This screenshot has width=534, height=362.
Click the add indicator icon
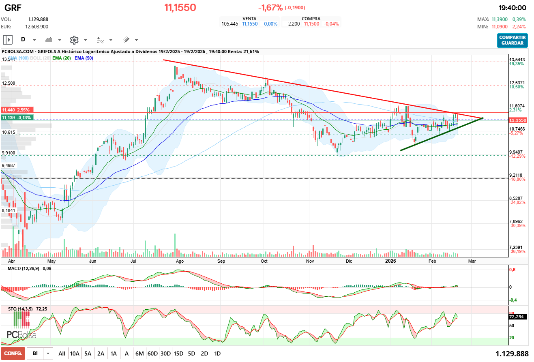click(x=100, y=40)
